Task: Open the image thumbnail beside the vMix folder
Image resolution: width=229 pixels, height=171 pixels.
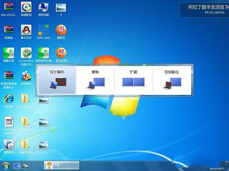Action: click(x=44, y=123)
